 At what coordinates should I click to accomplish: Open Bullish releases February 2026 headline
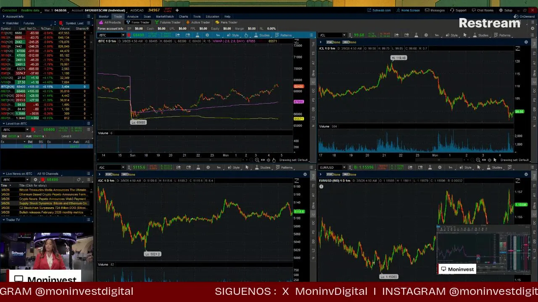[51, 212]
